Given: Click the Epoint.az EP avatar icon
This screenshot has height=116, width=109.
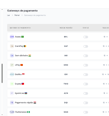Looking at the screenshot, I should (12, 93).
